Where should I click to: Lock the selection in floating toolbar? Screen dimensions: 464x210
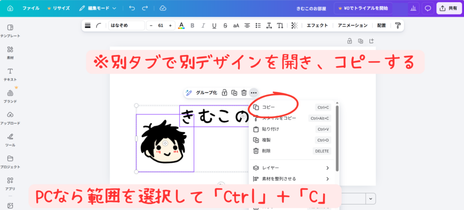pyautogui.click(x=224, y=93)
